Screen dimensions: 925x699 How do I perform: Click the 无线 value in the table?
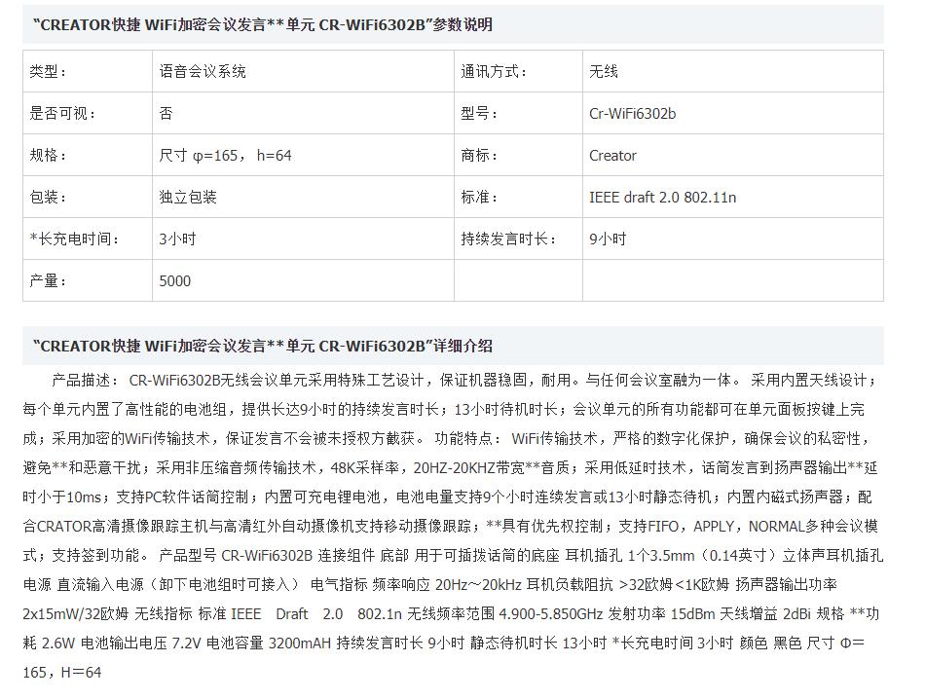604,72
